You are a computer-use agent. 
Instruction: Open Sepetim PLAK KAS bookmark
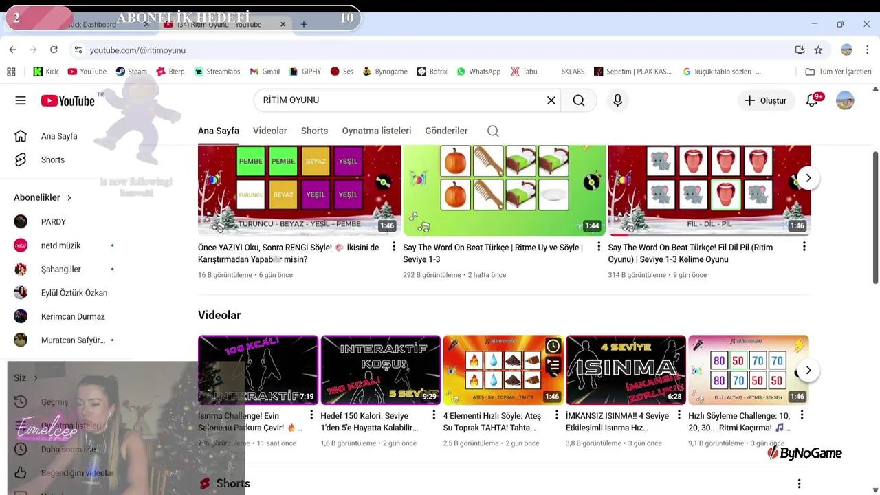(633, 71)
